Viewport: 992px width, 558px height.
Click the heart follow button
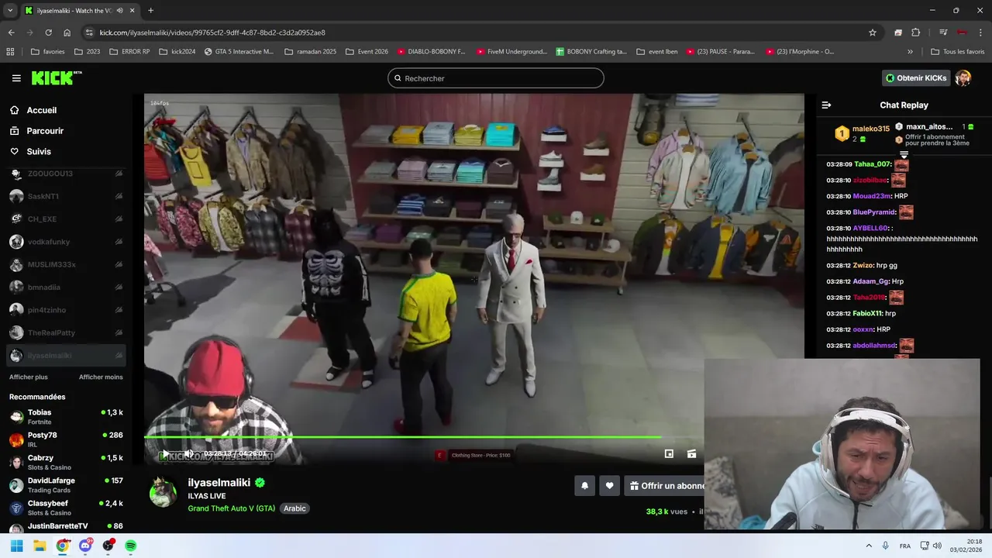pyautogui.click(x=609, y=486)
